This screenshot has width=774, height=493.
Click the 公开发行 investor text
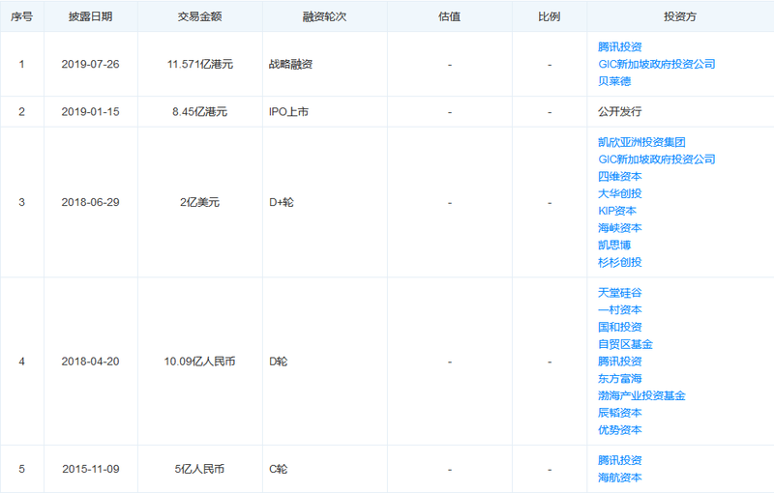[x=619, y=112]
